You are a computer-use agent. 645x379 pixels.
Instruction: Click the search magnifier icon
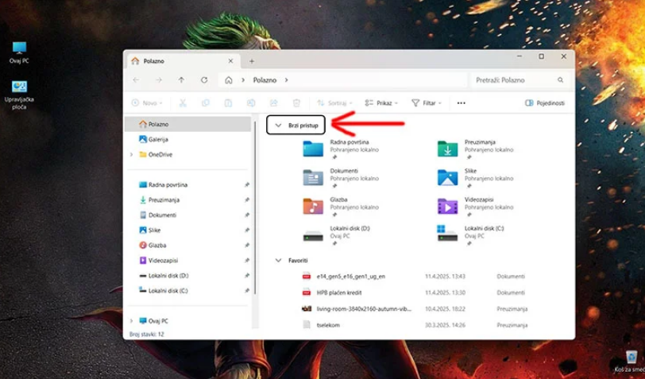pyautogui.click(x=560, y=80)
